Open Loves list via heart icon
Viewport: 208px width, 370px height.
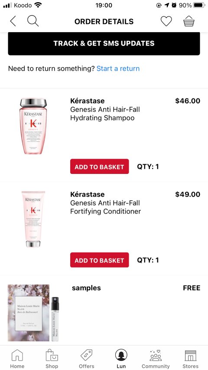[166, 22]
